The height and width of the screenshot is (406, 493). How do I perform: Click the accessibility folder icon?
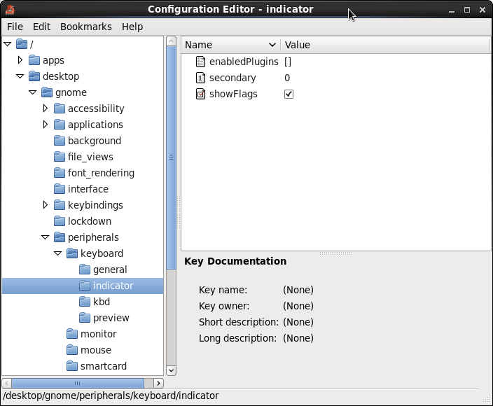60,108
